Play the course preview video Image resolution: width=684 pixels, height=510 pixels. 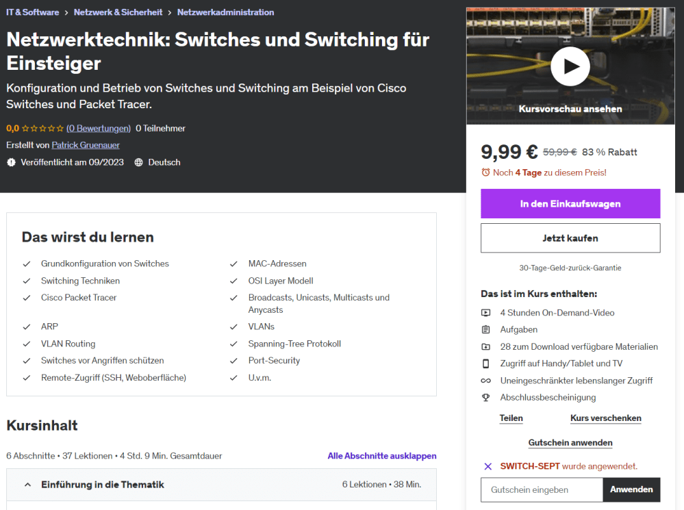pyautogui.click(x=570, y=66)
